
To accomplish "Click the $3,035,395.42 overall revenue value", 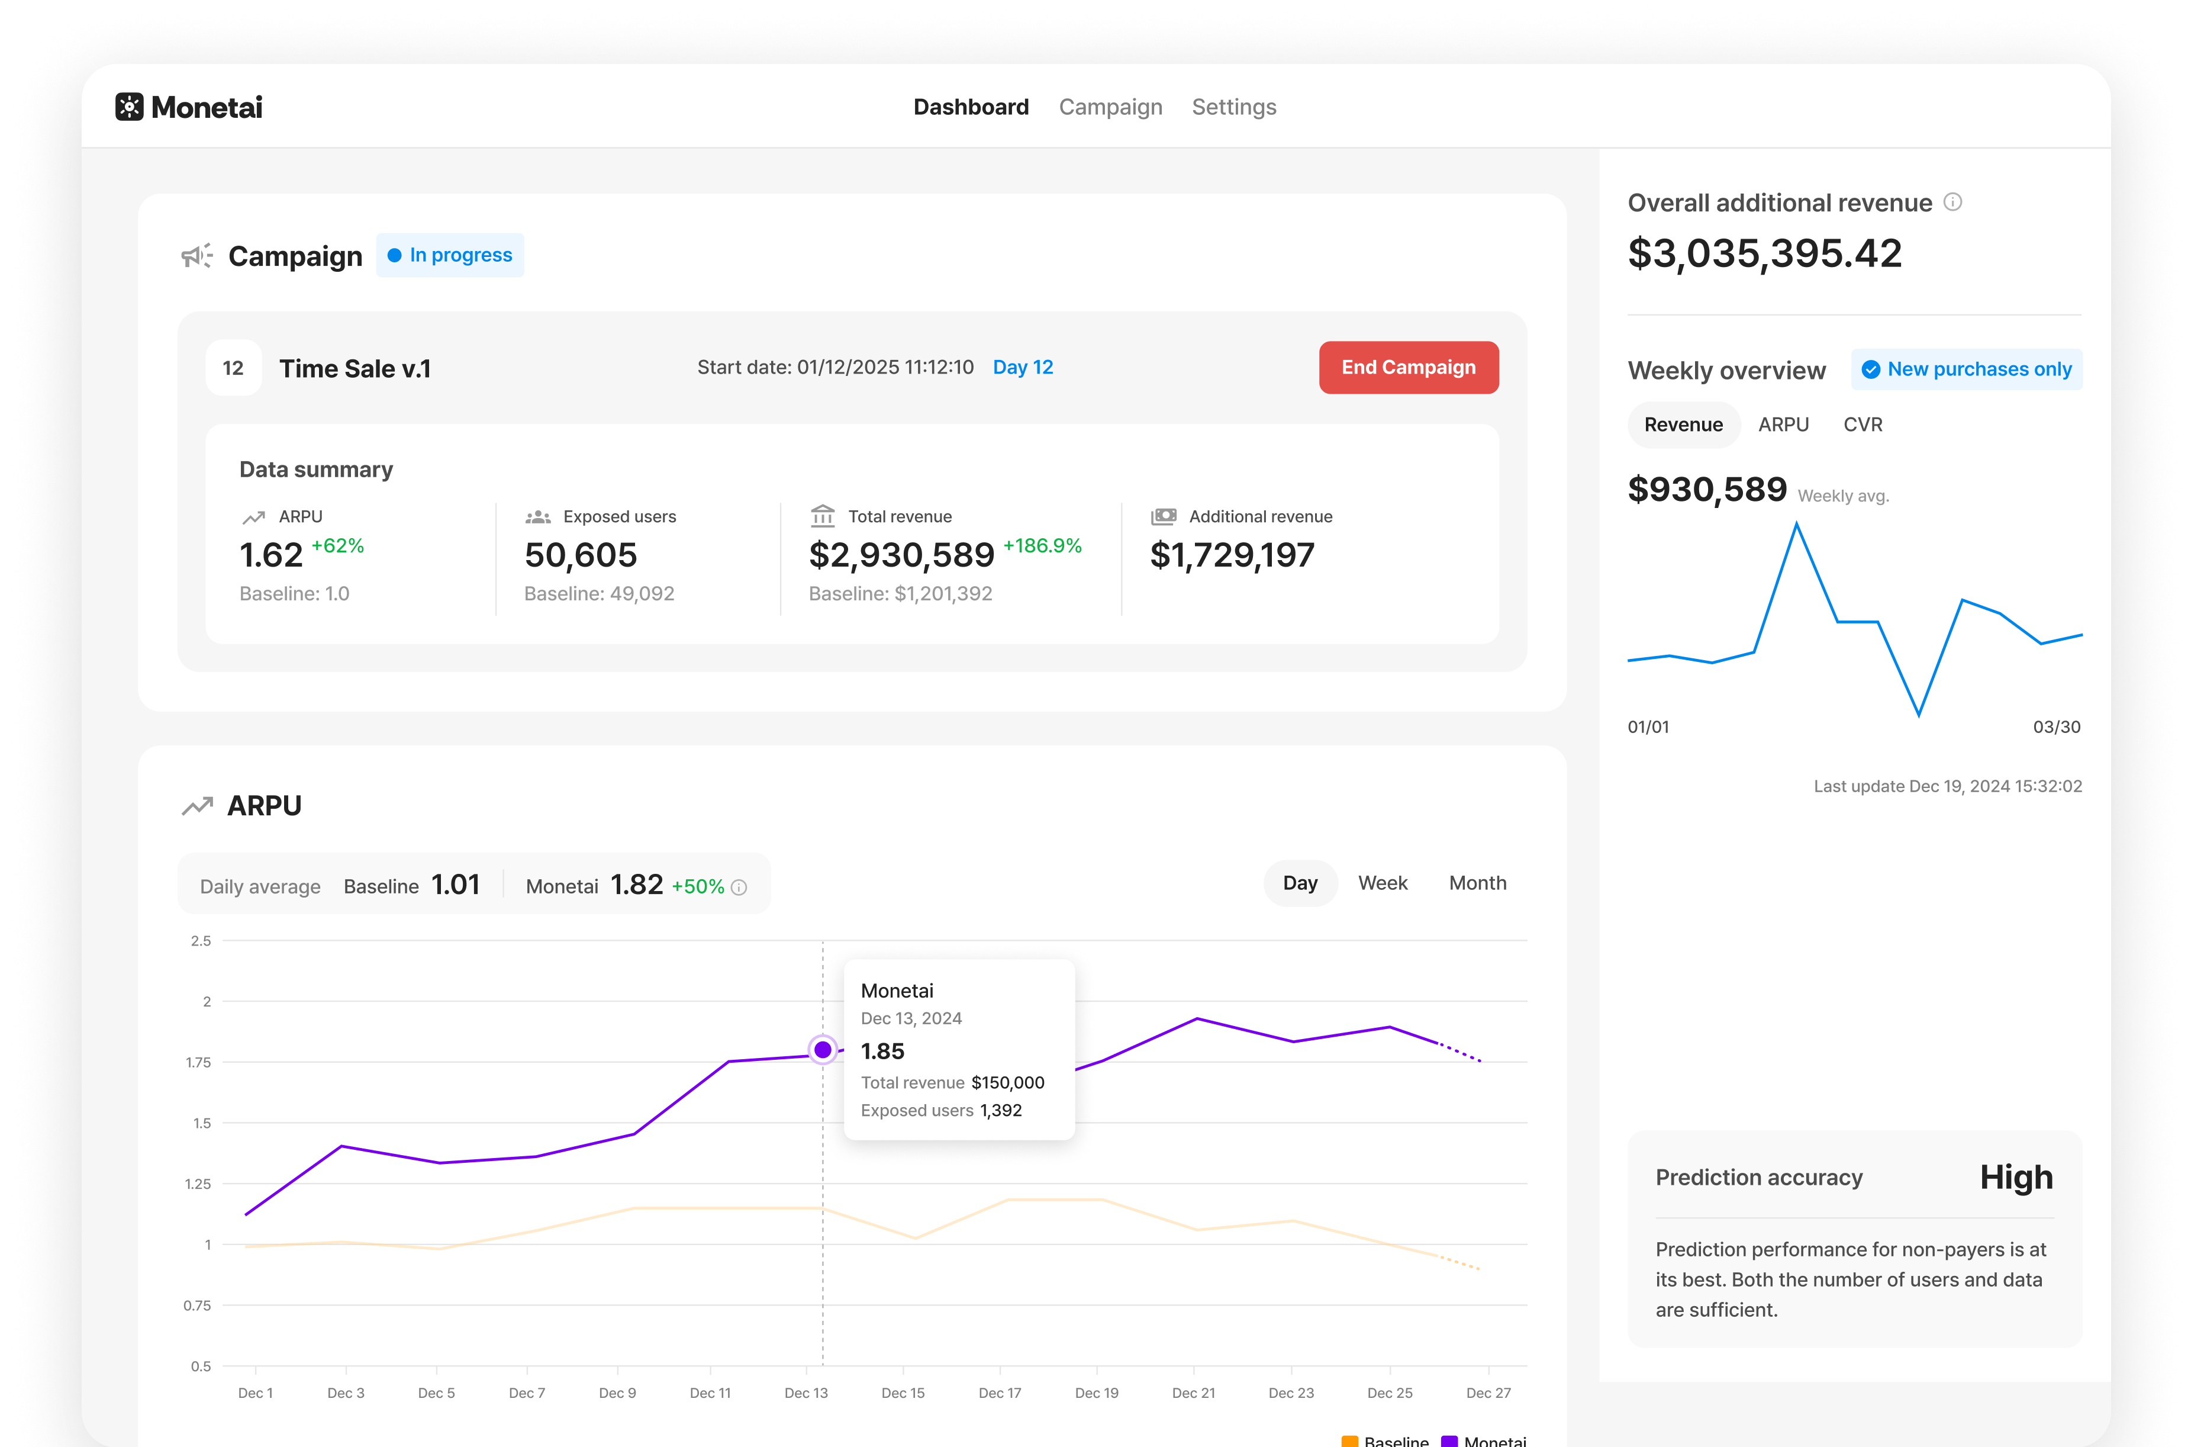I will pyautogui.click(x=1765, y=254).
